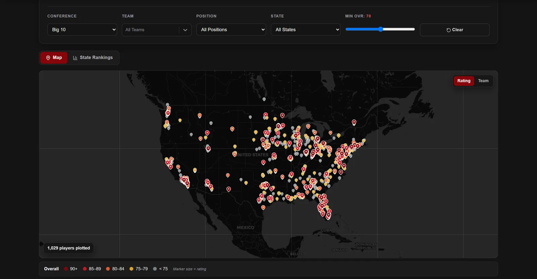Open the All Teams combo box
The height and width of the screenshot is (279, 537).
pos(156,30)
